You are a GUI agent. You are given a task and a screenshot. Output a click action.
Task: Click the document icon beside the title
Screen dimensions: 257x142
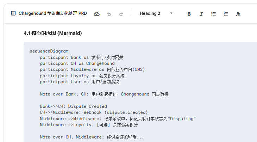pos(13,13)
